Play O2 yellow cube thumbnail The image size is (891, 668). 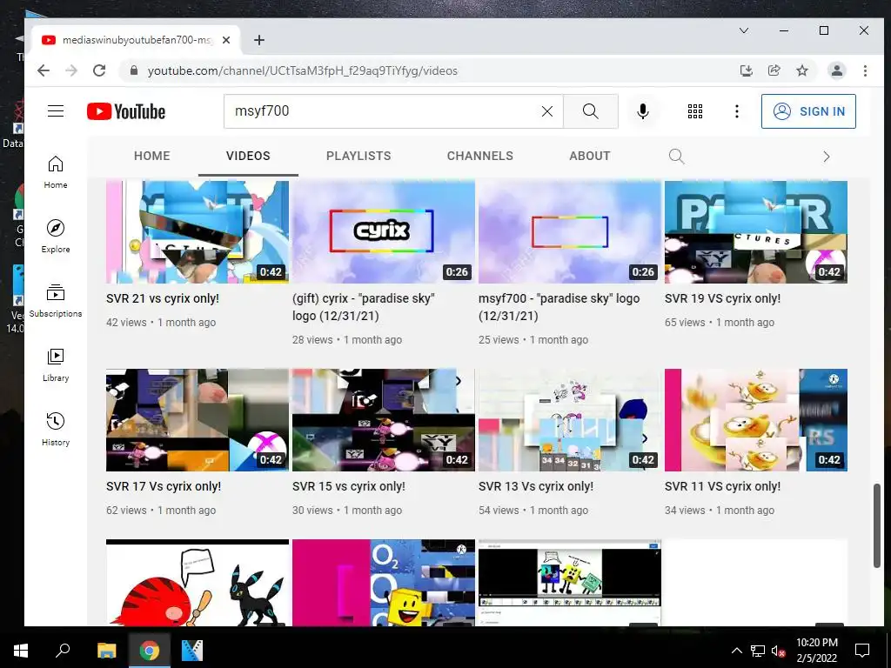tap(384, 583)
